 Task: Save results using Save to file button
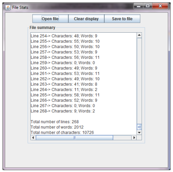122,19
